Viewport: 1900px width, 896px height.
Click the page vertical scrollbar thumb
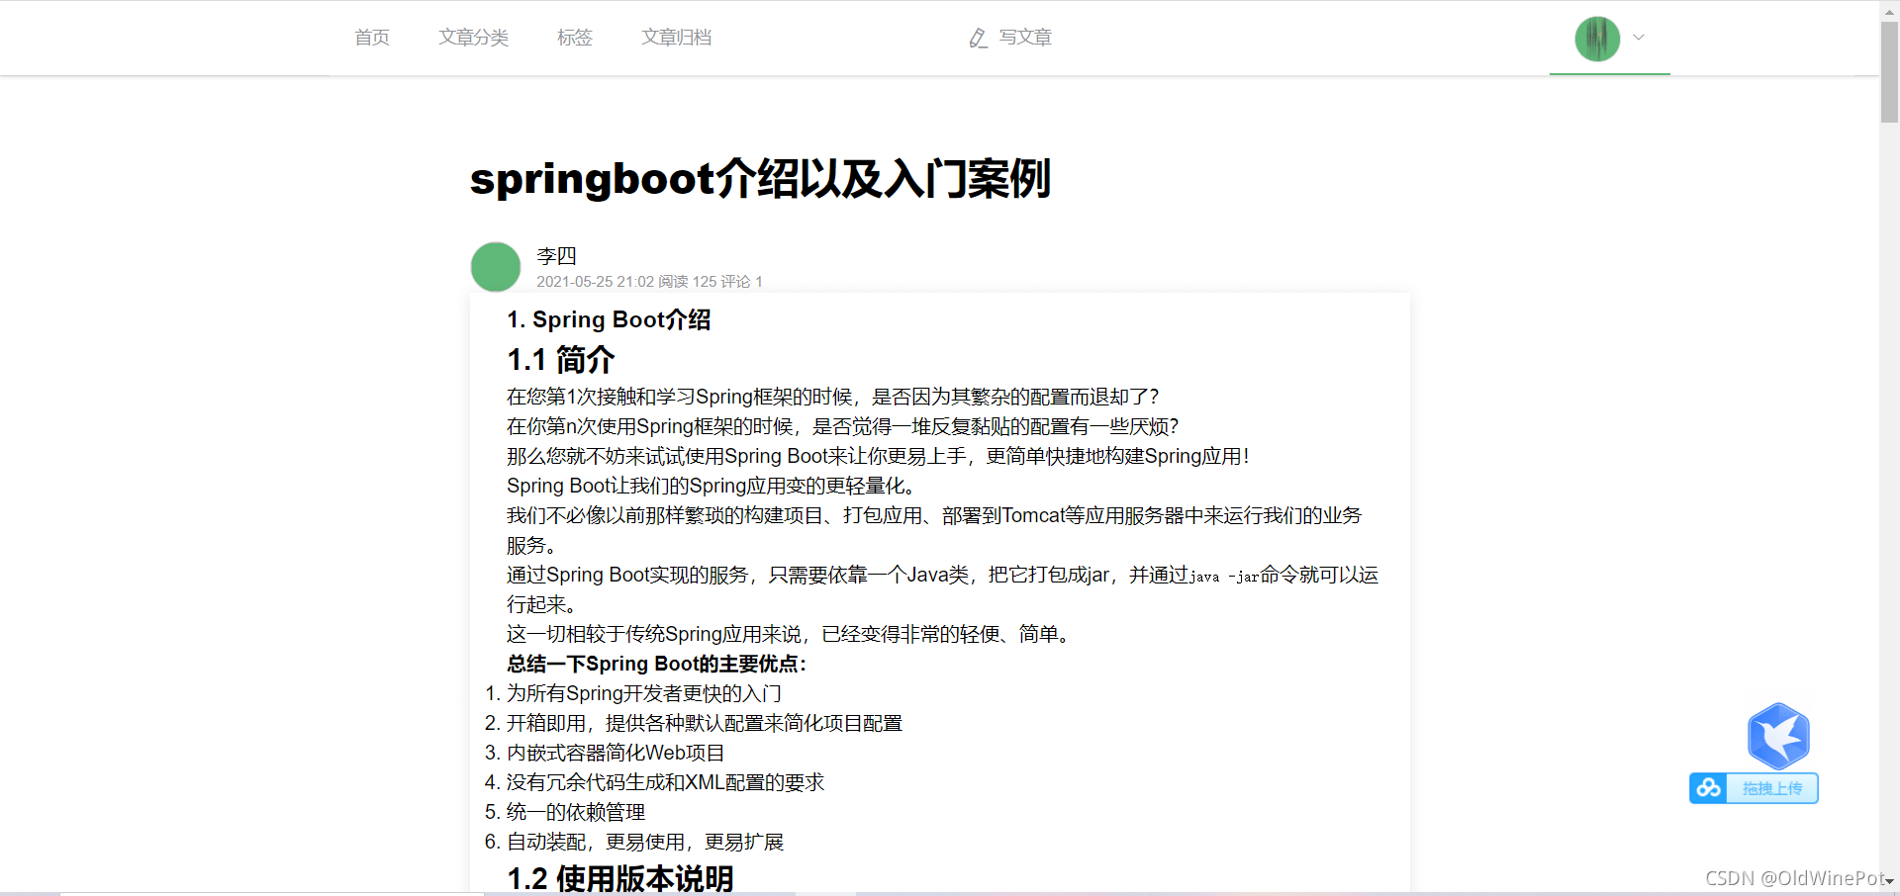[x=1889, y=72]
